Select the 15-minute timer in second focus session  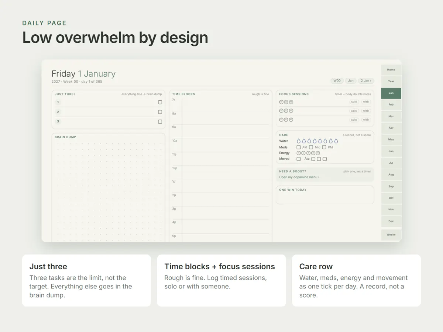click(x=281, y=111)
